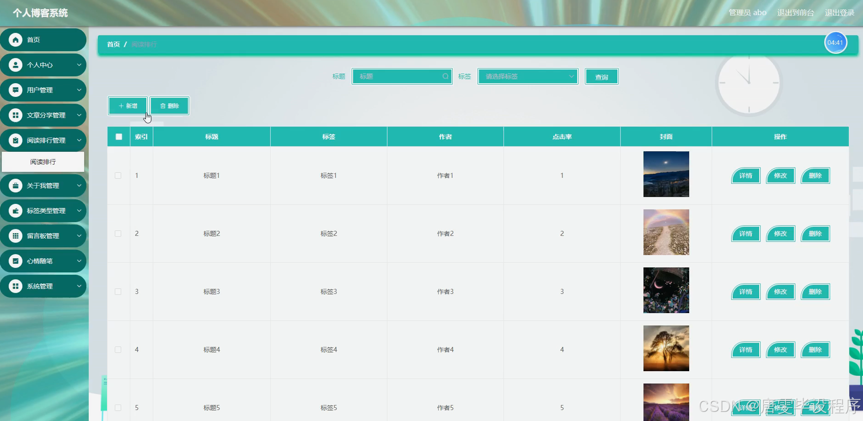Open the crescent moon cover of 标题3
This screenshot has height=421, width=863.
(666, 290)
